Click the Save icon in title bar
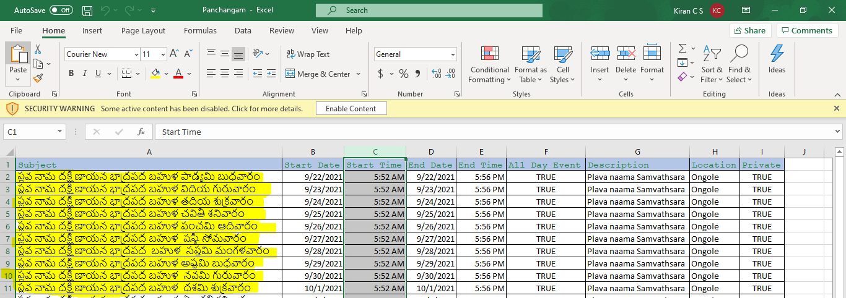 click(x=87, y=11)
